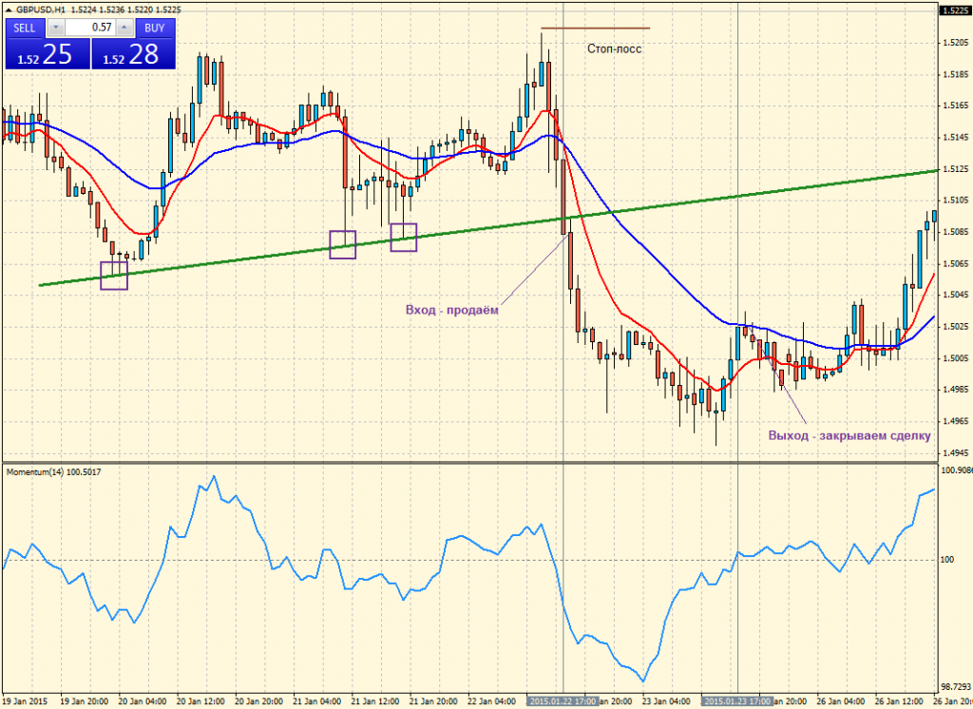Image resolution: width=973 pixels, height=709 pixels.
Task: Click the current price tag 1.5225 on the price axis
Action: point(953,11)
